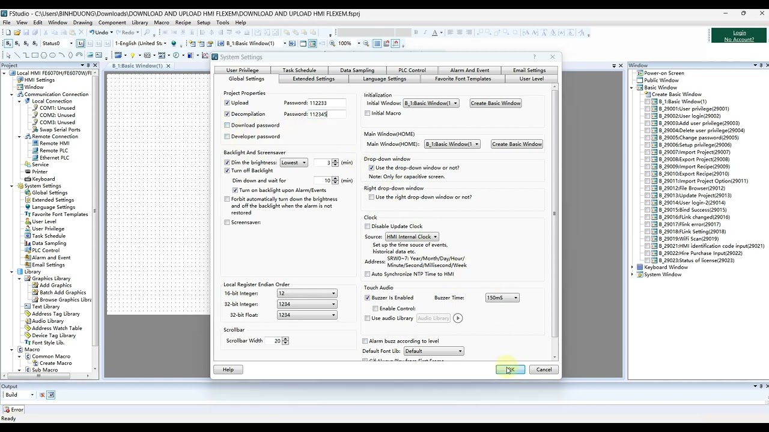Select the straight line drawing tool

click(x=17, y=55)
